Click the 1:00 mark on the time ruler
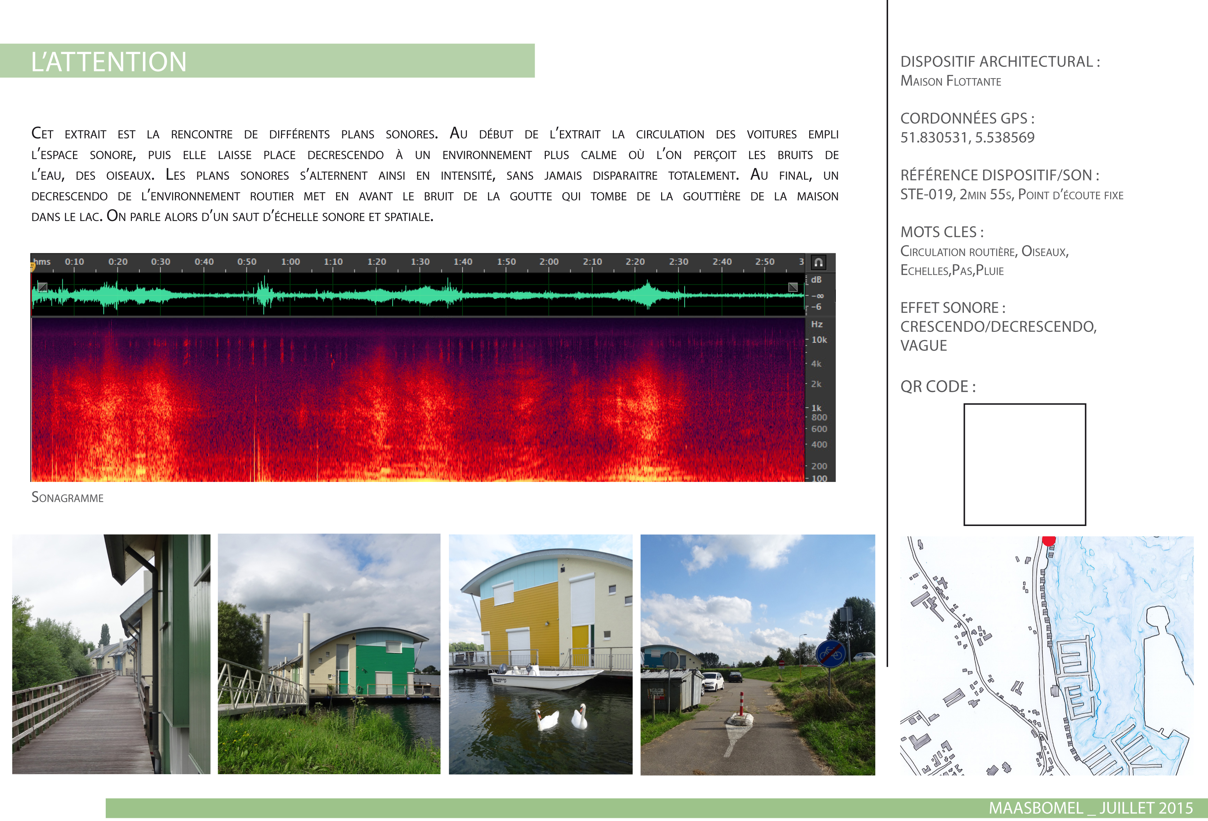This screenshot has width=1208, height=821. (291, 261)
